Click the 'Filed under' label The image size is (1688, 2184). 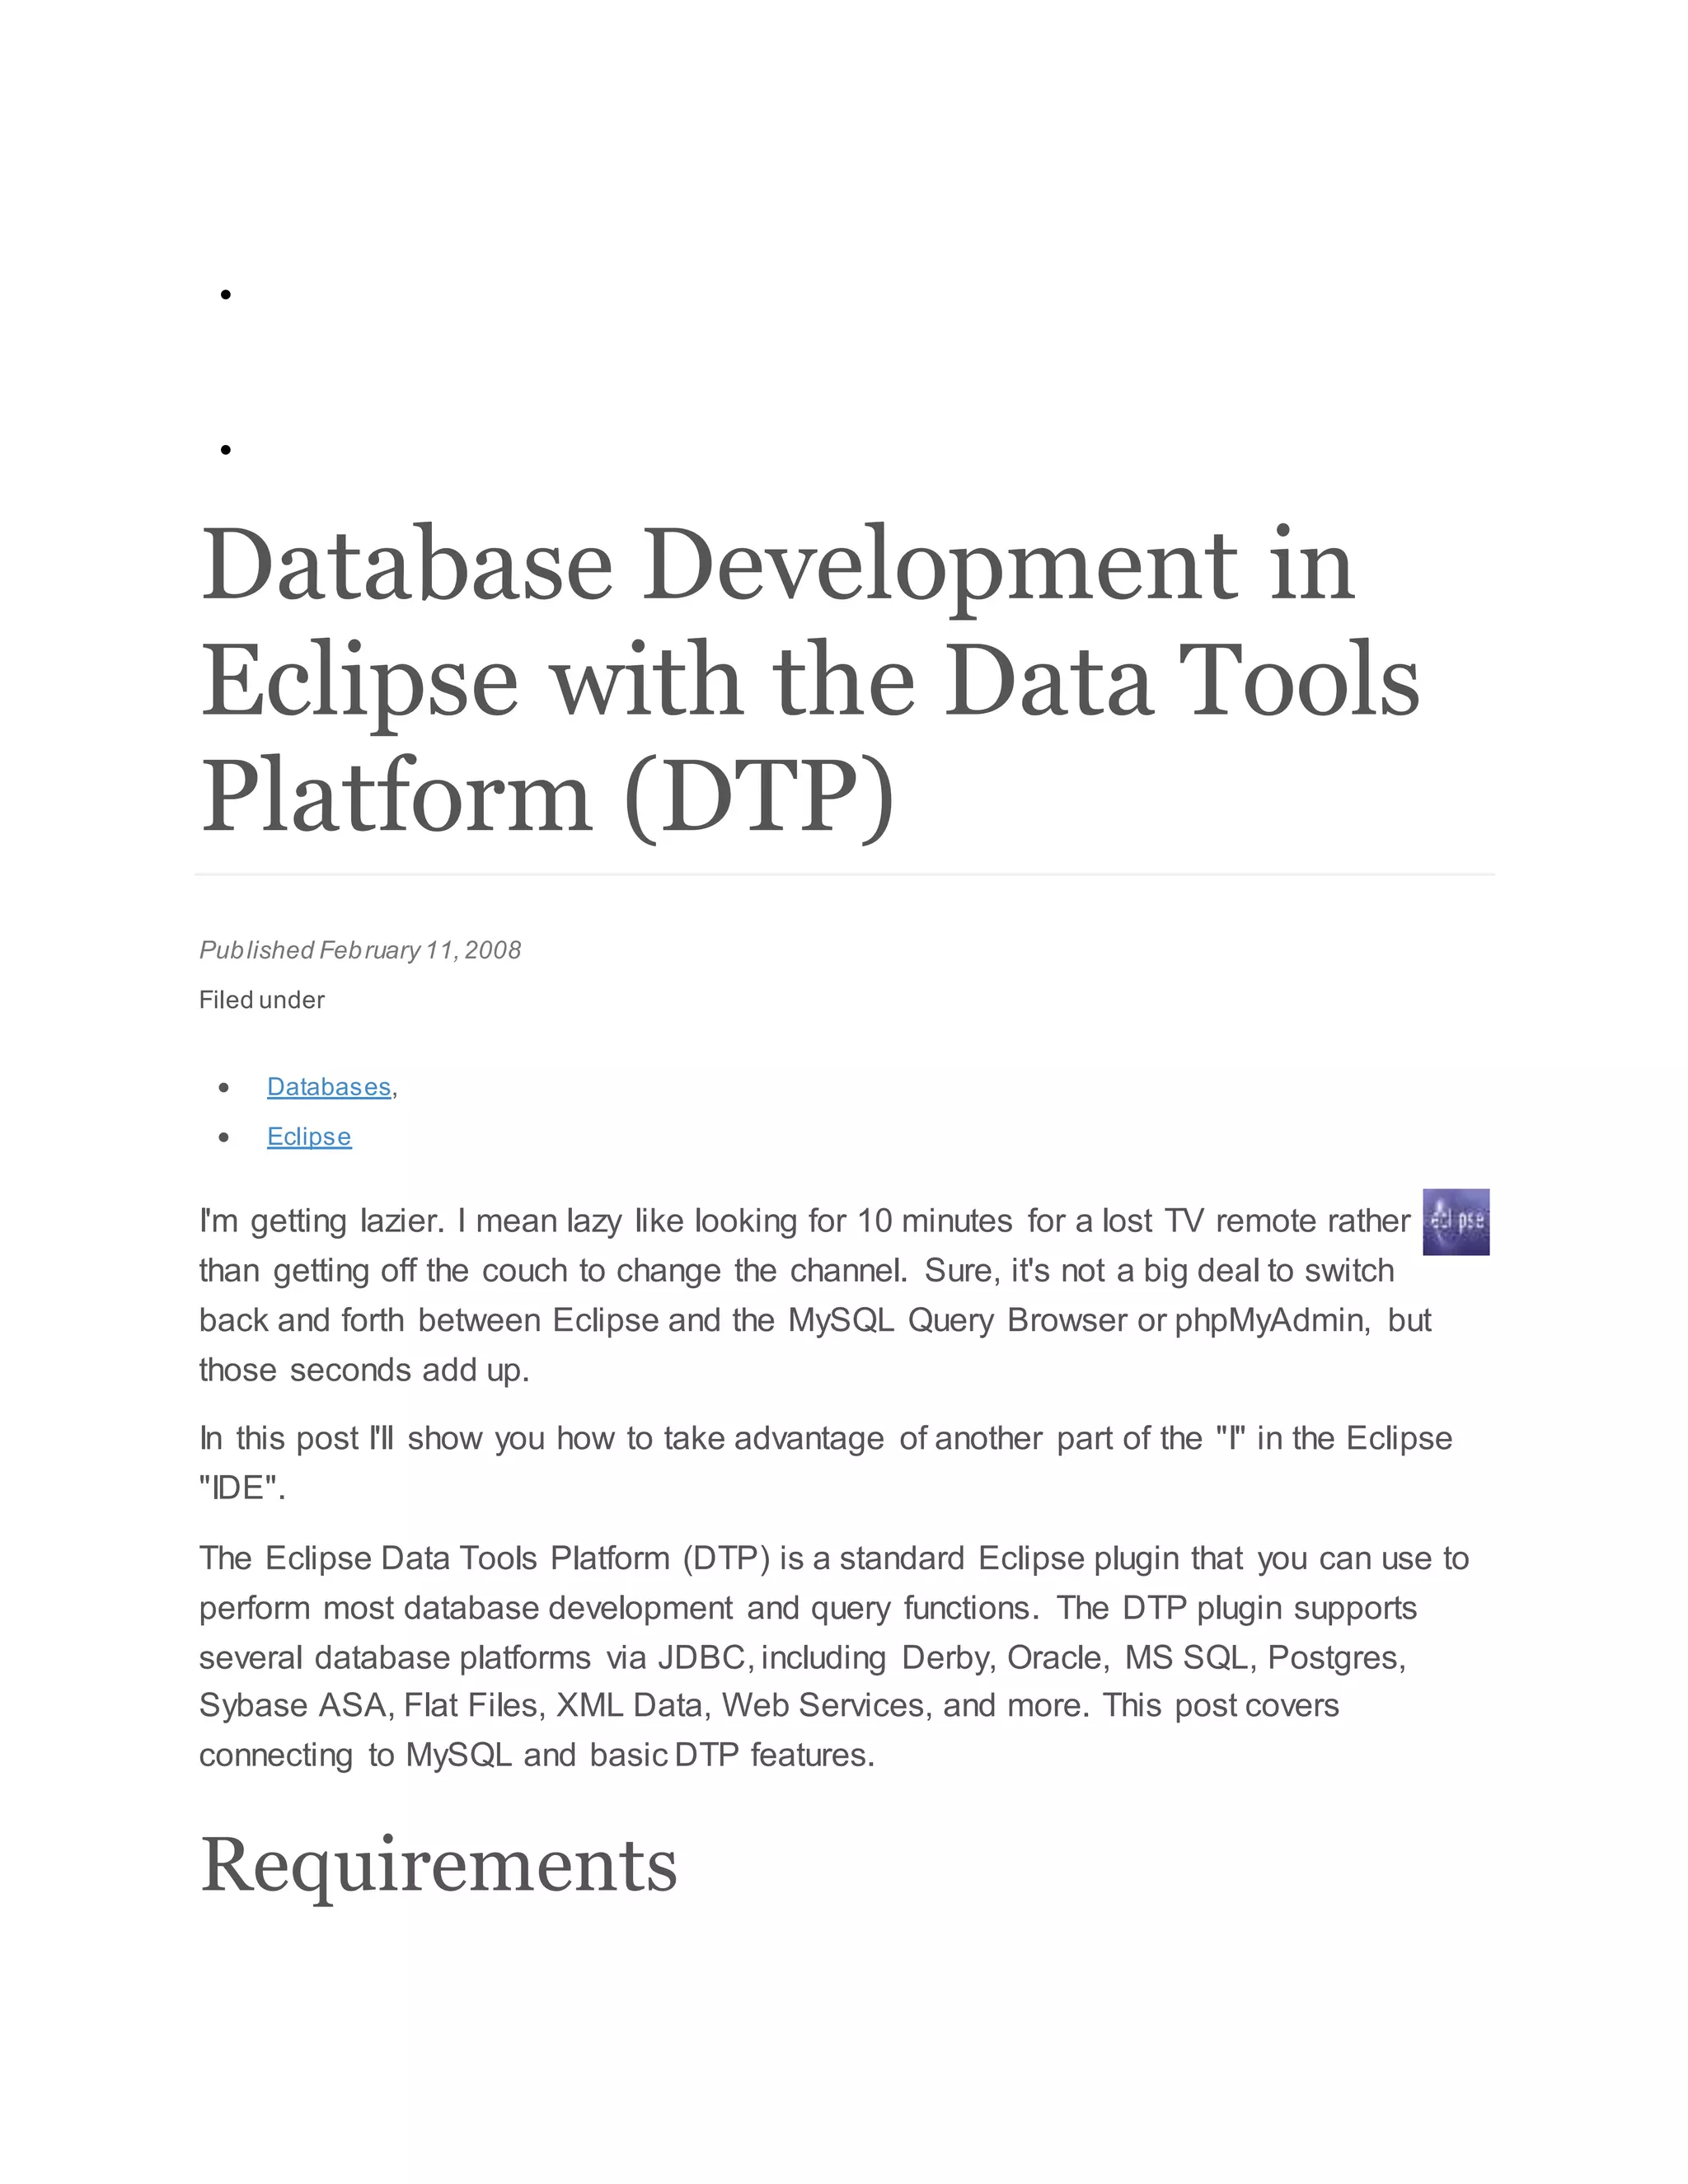262,1000
